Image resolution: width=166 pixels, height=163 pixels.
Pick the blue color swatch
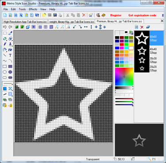tap(117, 48)
